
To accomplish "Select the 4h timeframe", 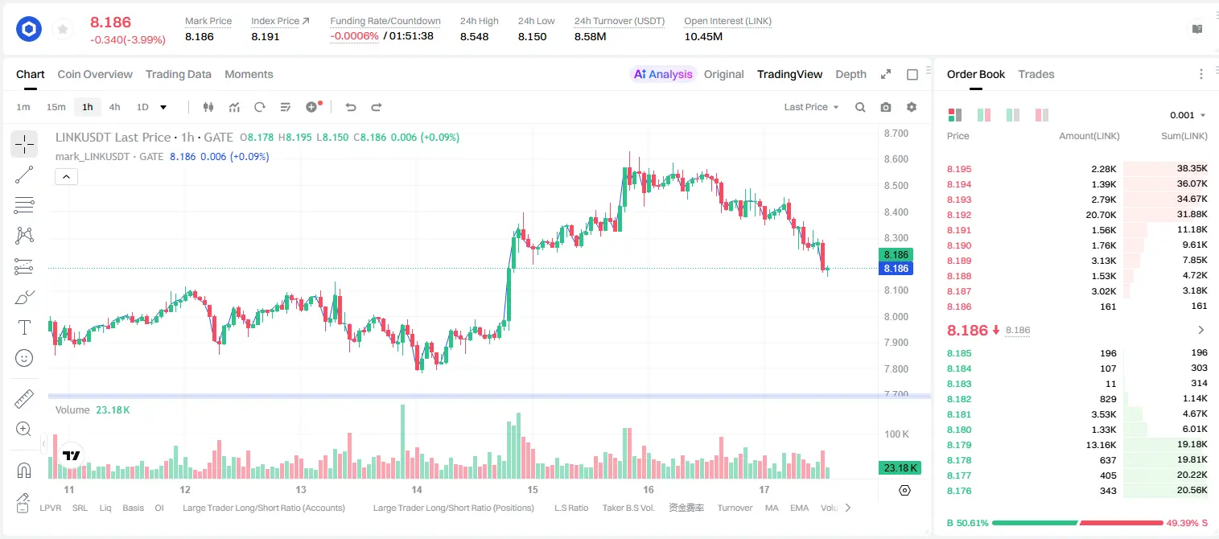I will pyautogui.click(x=114, y=107).
